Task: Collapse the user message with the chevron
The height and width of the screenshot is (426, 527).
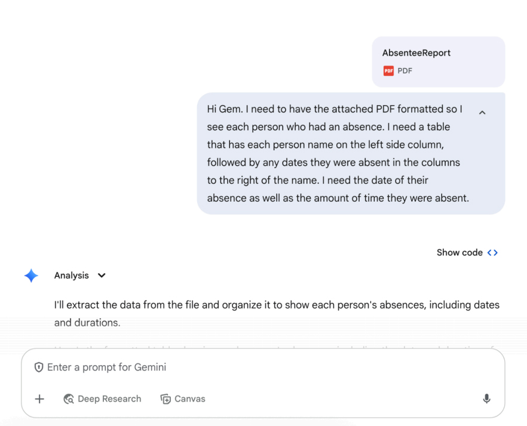Action: [x=482, y=112]
